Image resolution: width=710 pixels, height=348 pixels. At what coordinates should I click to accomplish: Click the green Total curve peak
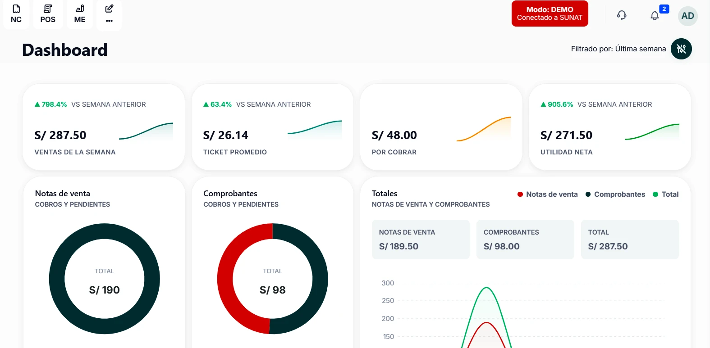[486, 288]
